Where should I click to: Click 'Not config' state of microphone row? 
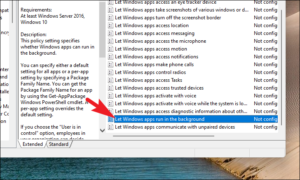coord(265,41)
